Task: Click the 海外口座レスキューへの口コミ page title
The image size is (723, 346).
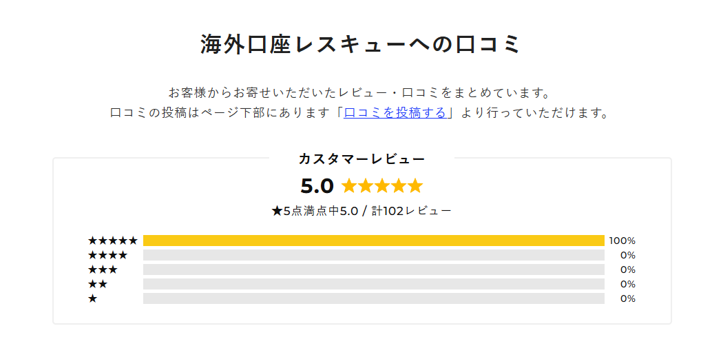Action: coord(361,45)
